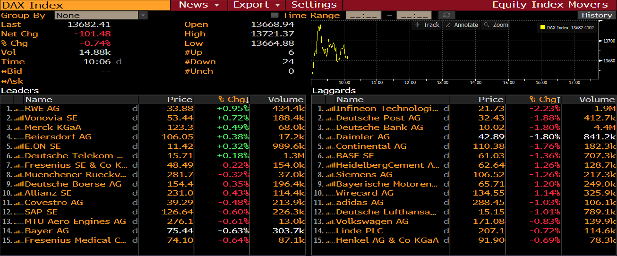Click signal bars icon beside Fresenius SE & Co
This screenshot has width=617, height=256.
pyautogui.click(x=19, y=165)
